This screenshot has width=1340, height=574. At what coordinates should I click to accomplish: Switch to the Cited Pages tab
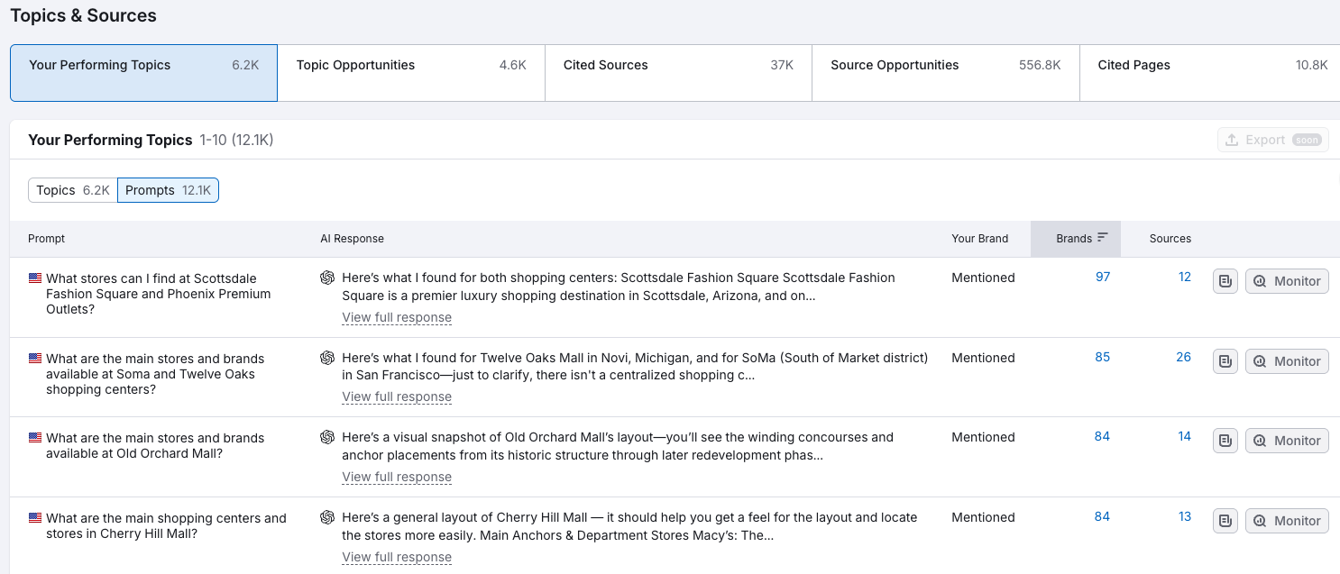click(x=1209, y=73)
